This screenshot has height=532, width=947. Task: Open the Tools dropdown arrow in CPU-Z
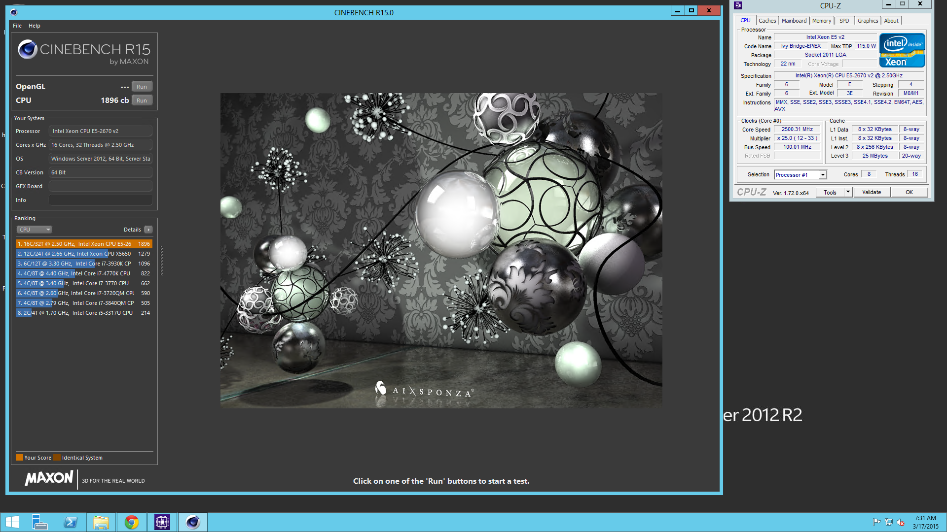click(848, 193)
